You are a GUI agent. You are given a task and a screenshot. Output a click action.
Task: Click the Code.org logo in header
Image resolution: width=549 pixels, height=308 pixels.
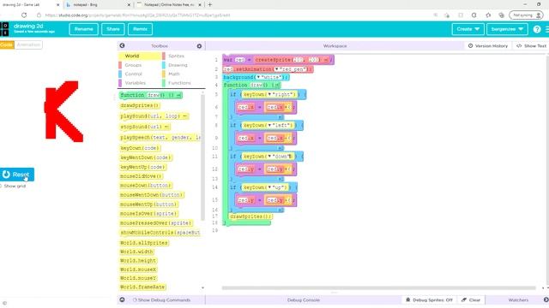pyautogui.click(x=4, y=29)
